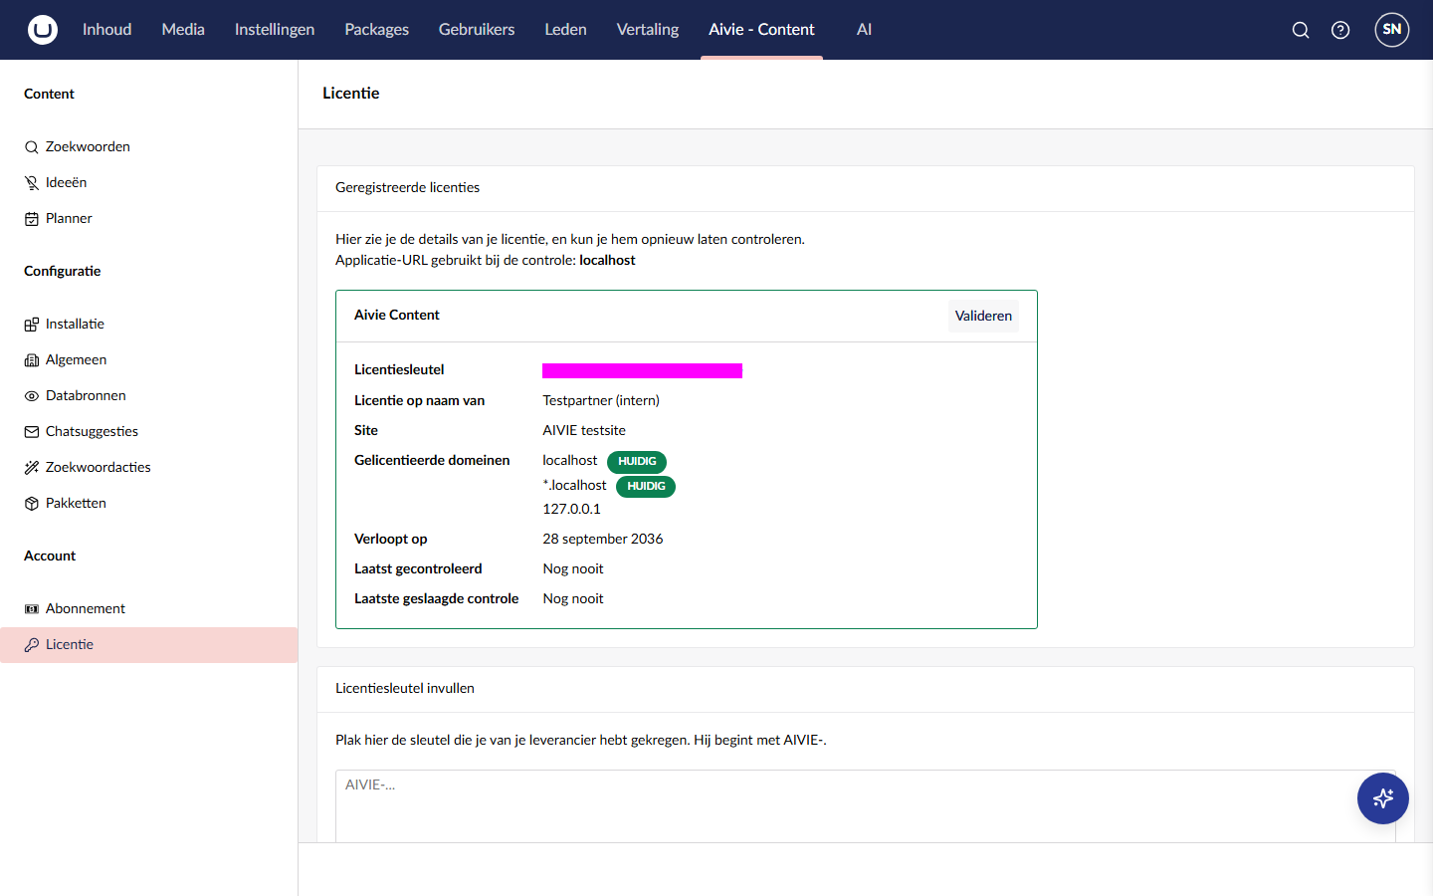Open the search magnifier icon in header
This screenshot has height=896, width=1433.
point(1301,30)
